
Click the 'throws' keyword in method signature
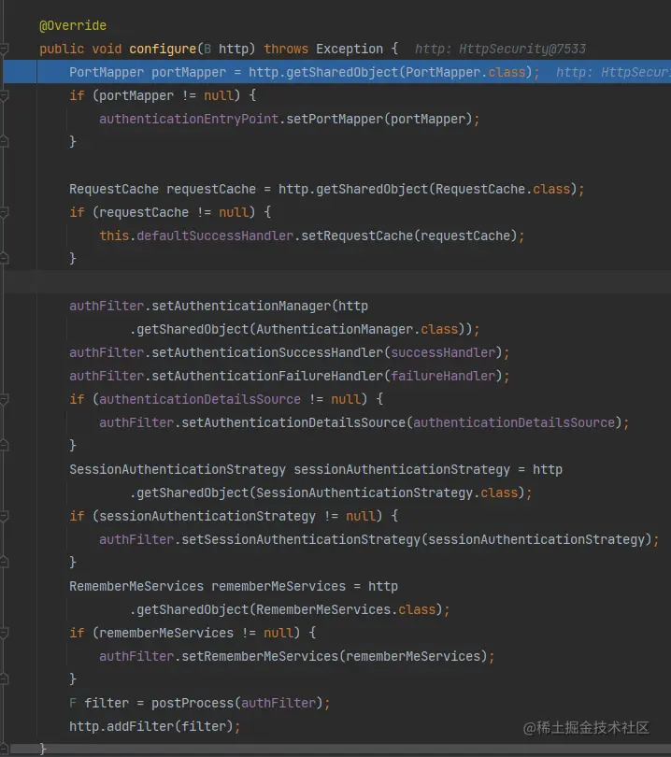pyautogui.click(x=286, y=49)
